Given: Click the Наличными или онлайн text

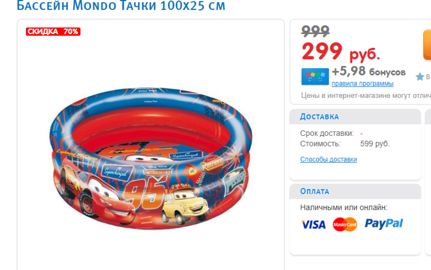Looking at the screenshot, I should pos(344,208).
